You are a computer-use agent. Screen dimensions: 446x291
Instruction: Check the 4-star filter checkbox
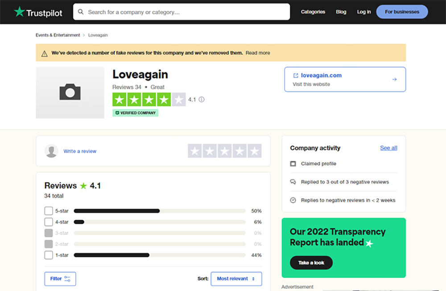pos(49,222)
